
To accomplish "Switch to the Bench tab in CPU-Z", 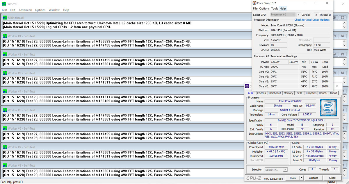I will click(x=323, y=93).
